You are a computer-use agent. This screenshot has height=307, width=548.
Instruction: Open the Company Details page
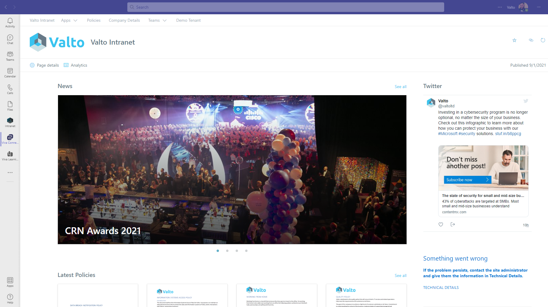124,20
